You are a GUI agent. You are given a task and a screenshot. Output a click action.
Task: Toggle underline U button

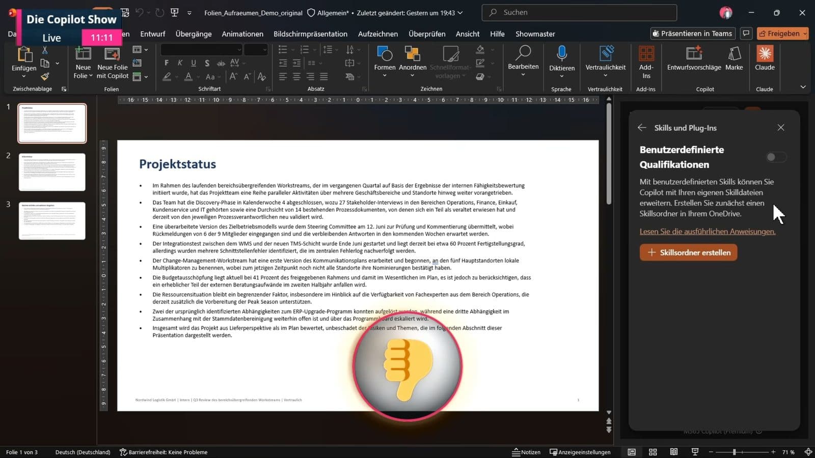click(x=193, y=63)
